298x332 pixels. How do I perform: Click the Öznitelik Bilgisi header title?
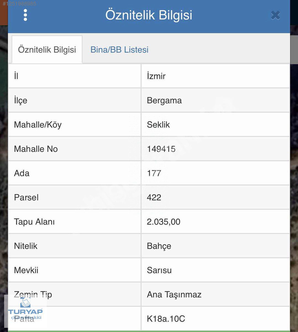point(149,15)
